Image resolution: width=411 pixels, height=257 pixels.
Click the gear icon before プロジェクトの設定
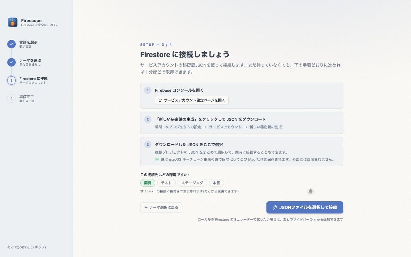[x=167, y=127]
